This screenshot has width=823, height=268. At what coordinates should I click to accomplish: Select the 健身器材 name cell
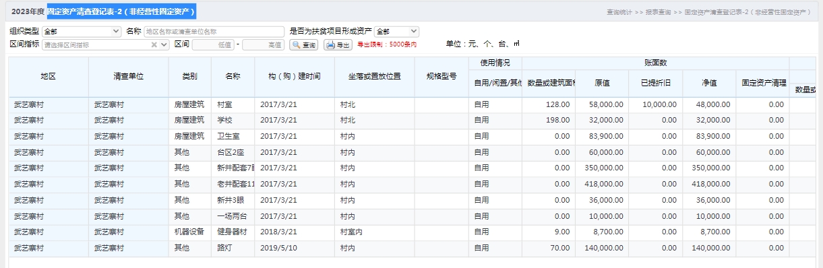[233, 232]
